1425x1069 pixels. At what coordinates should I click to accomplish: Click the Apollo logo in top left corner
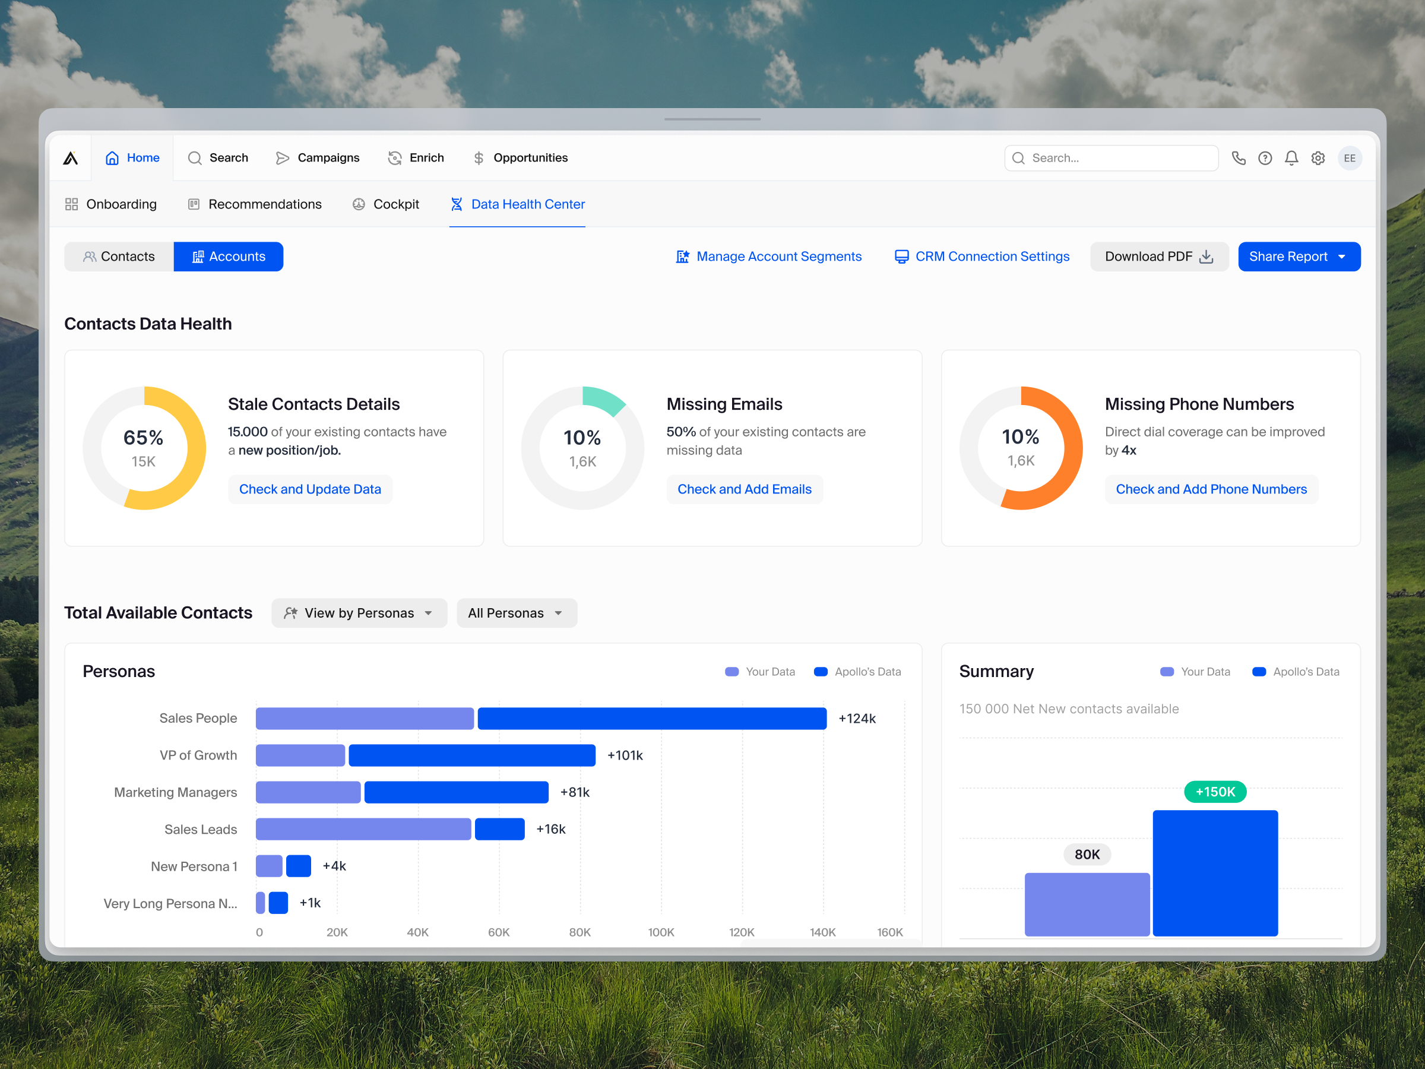point(71,158)
